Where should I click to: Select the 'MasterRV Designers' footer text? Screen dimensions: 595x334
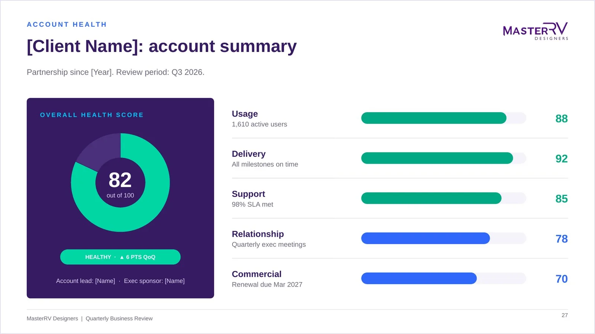click(x=52, y=318)
